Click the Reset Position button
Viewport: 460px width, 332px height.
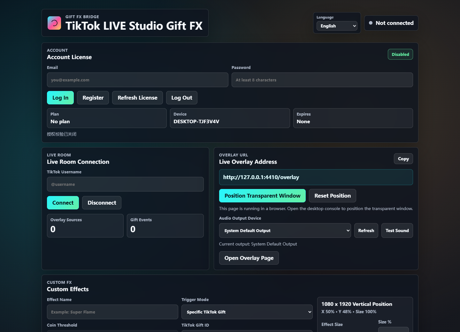coord(333,196)
